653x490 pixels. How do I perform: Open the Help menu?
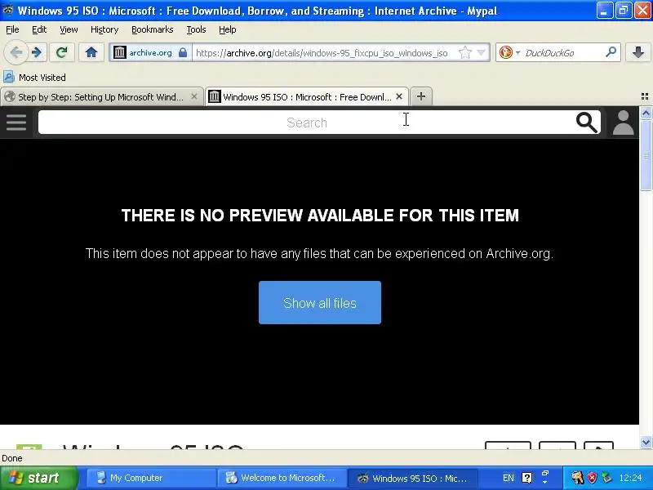[228, 29]
